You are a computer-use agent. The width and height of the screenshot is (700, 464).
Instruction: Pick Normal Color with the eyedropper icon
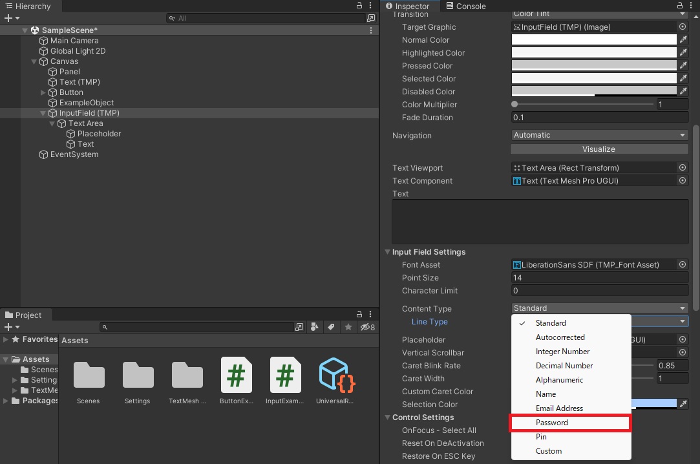(x=683, y=39)
